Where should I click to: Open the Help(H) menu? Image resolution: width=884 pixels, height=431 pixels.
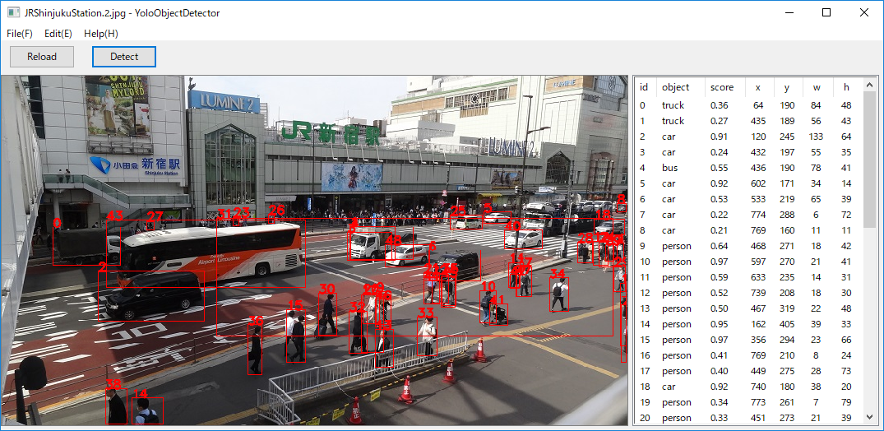coord(101,33)
